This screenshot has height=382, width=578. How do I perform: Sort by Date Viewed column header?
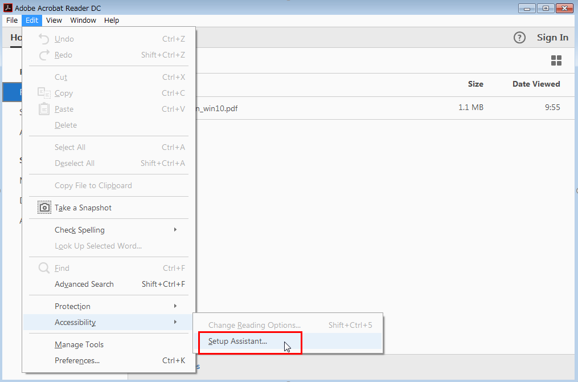[536, 84]
